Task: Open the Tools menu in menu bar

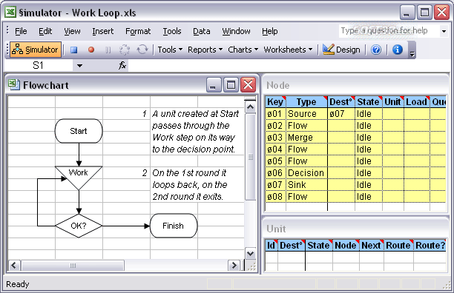Action: pyautogui.click(x=172, y=31)
